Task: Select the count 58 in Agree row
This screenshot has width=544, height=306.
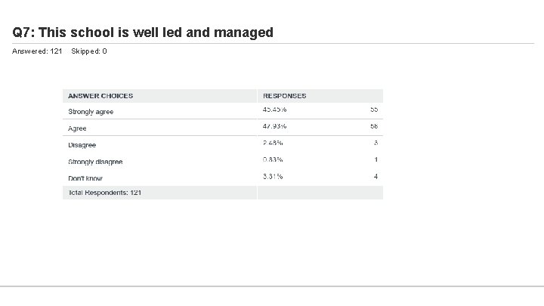Action: point(374,126)
